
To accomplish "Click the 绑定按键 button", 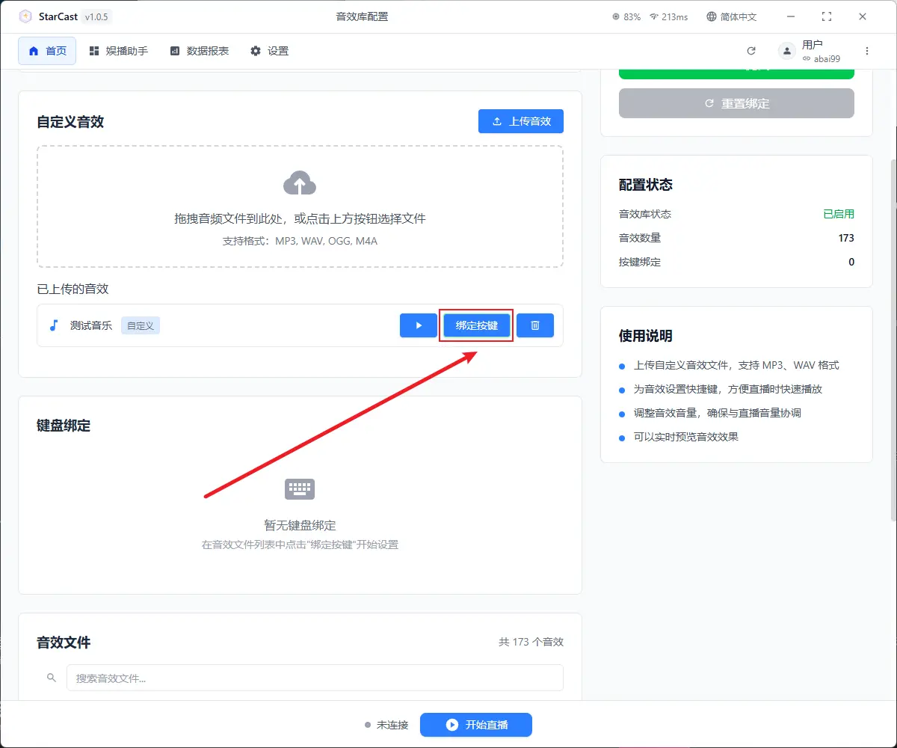I will click(476, 325).
